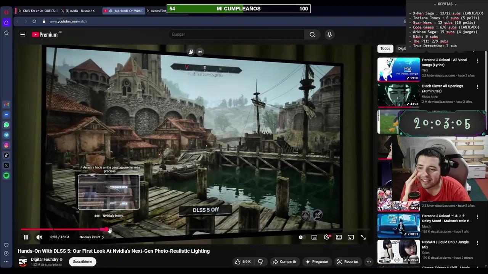The height and width of the screenshot is (274, 488).
Task: Open NISSAN Liquid DnB Jungle Mix title
Action: tap(445, 245)
